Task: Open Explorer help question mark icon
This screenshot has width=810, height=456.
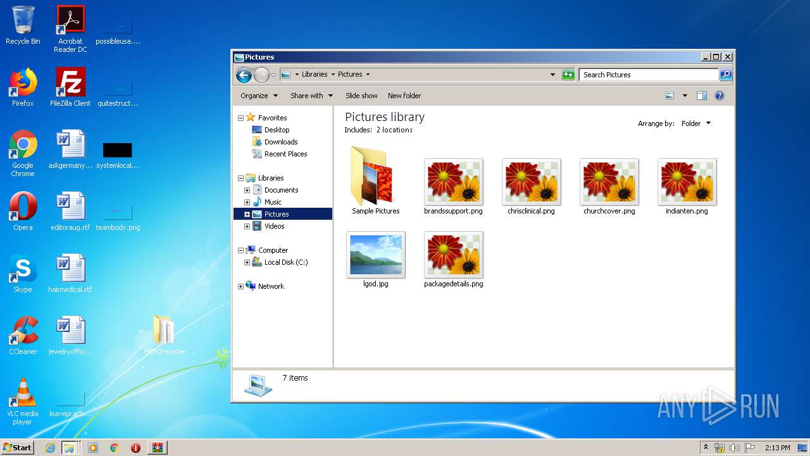Action: click(x=720, y=96)
